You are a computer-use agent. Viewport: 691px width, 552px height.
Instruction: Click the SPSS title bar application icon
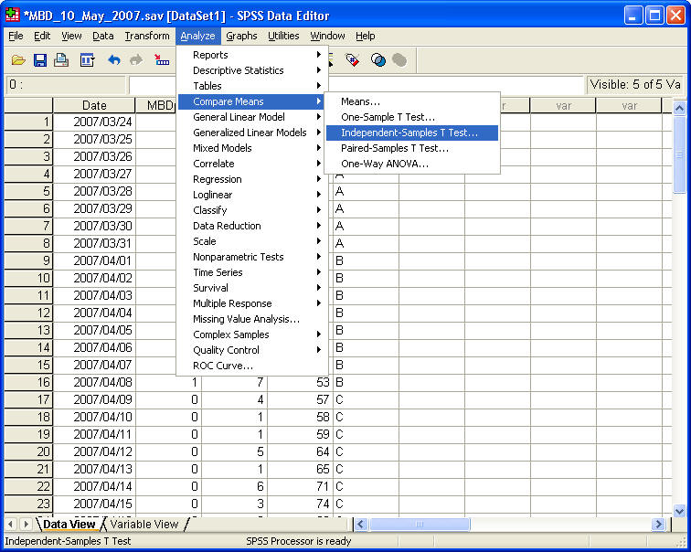(x=13, y=16)
